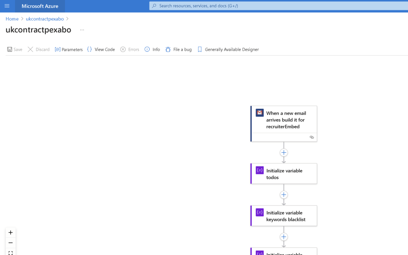Click the Parameters [@] icon
Viewport: 408px width, 255px height.
(57, 49)
